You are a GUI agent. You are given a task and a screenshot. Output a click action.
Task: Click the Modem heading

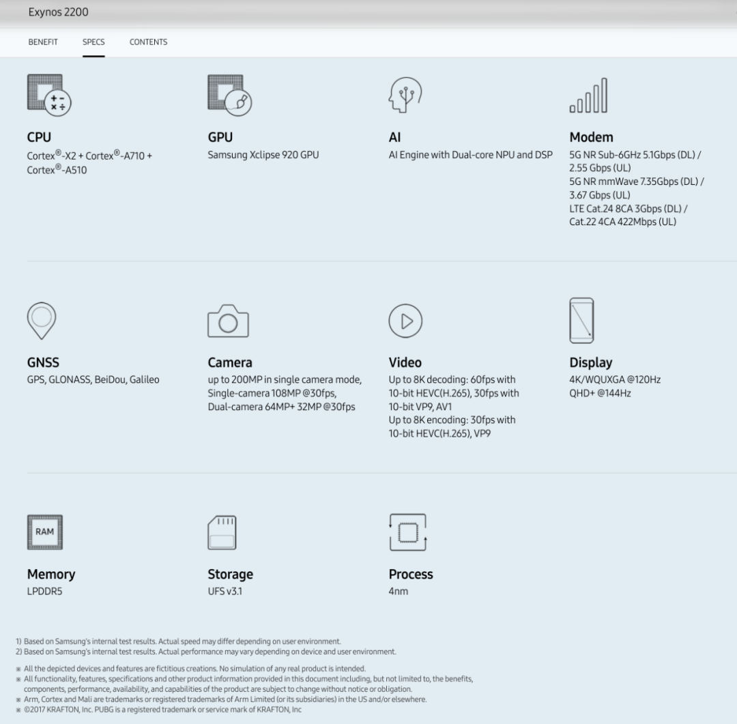[591, 137]
